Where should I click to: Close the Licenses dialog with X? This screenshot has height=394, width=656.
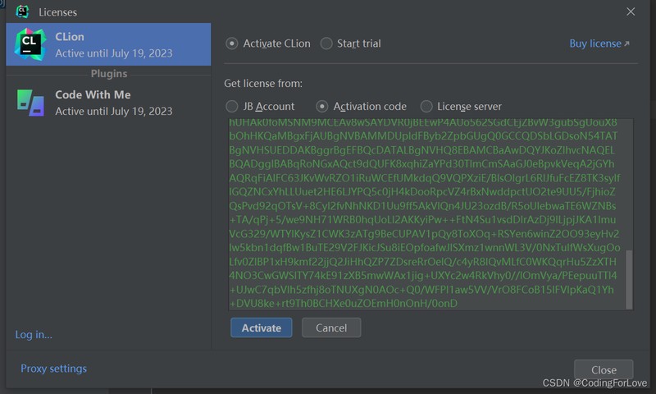pyautogui.click(x=631, y=11)
